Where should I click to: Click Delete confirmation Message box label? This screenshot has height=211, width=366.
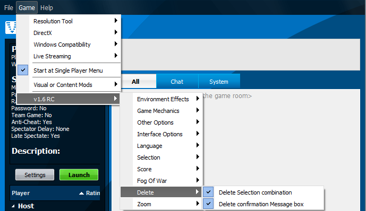click(261, 204)
